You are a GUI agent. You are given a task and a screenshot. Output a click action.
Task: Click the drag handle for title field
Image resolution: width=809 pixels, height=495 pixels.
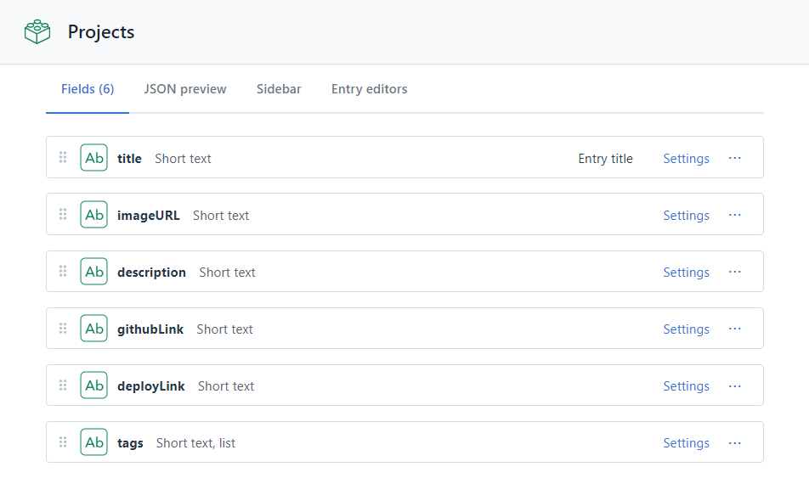click(63, 158)
